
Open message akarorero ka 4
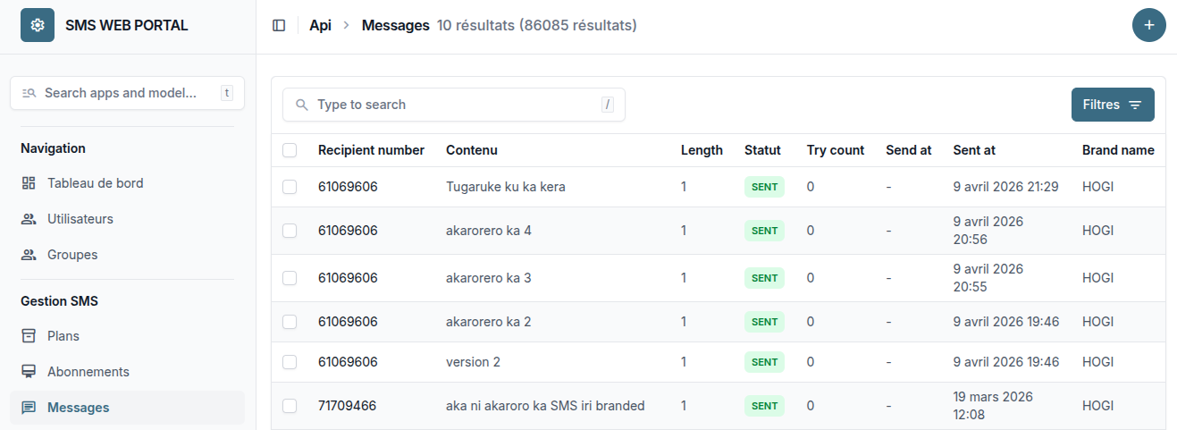pos(488,231)
